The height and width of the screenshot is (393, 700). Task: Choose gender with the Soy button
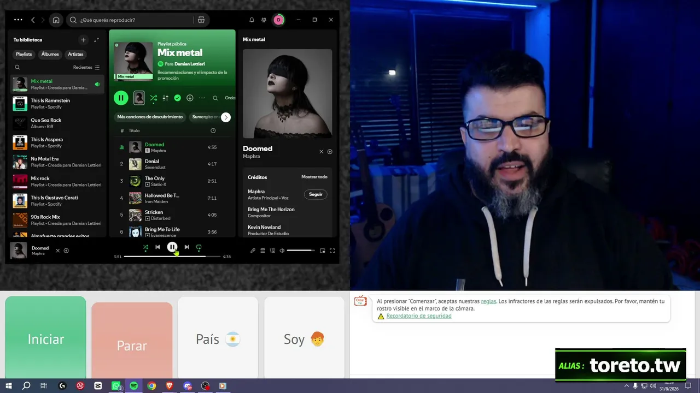304,339
